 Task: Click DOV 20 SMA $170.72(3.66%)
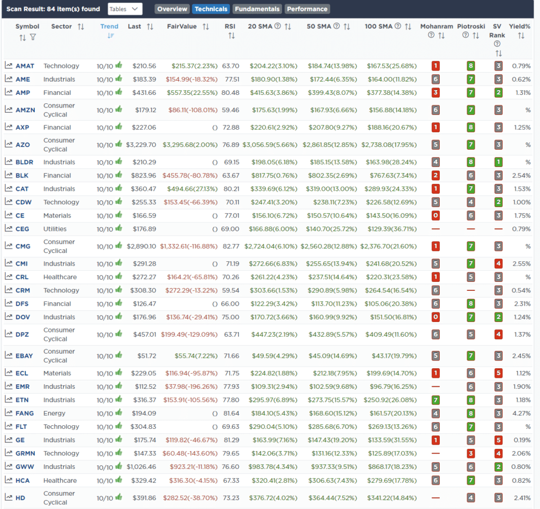click(274, 317)
